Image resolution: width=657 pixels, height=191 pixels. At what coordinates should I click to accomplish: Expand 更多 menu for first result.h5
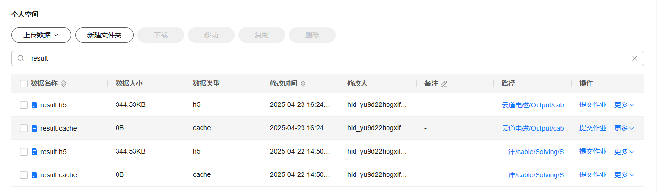pos(624,105)
